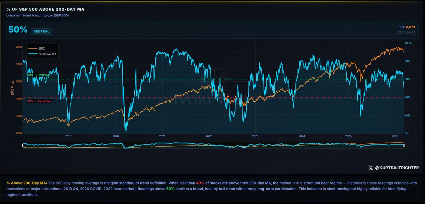
Task: Click the 2021 x-axis label
Action: coord(162,136)
